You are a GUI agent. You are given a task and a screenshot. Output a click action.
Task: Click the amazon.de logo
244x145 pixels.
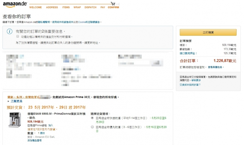(15, 4)
